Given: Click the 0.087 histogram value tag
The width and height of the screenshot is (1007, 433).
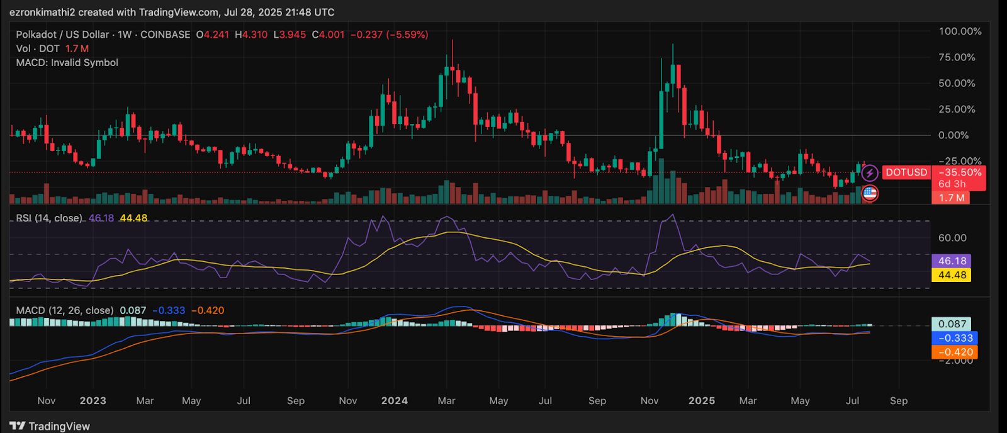Looking at the screenshot, I should tap(952, 324).
